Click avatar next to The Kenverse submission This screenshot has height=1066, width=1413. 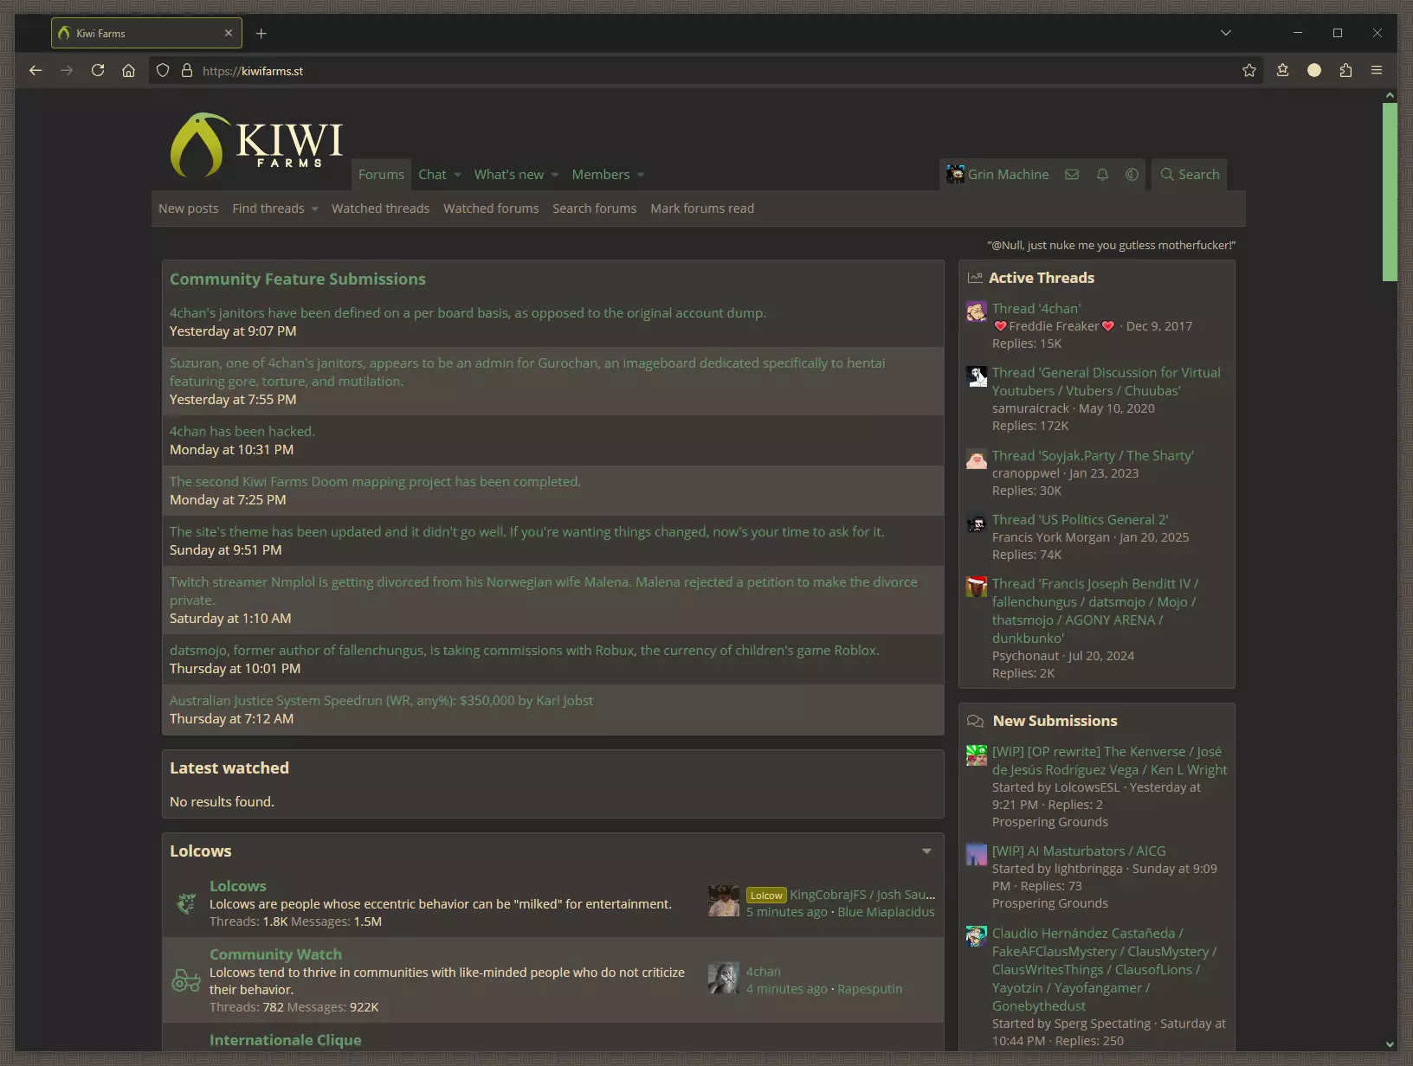977,755
